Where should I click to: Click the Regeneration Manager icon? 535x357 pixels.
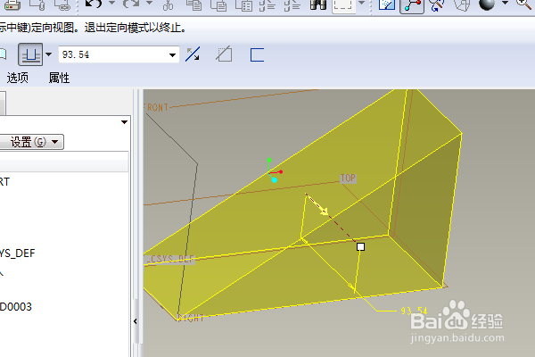point(292,4)
